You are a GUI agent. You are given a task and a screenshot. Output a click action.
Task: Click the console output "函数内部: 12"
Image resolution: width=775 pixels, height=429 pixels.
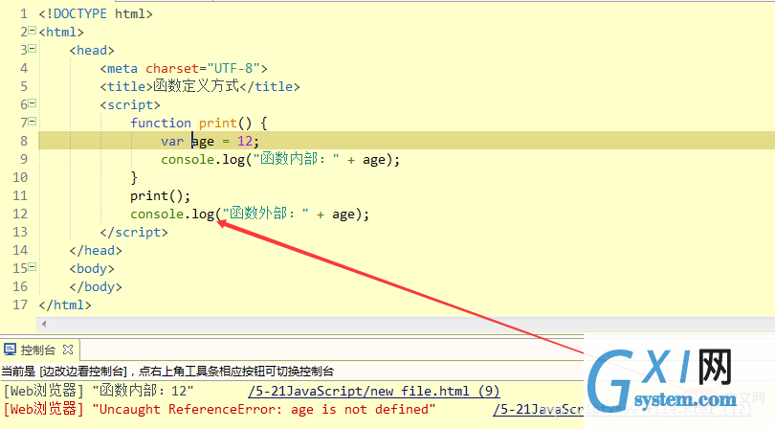143,391
